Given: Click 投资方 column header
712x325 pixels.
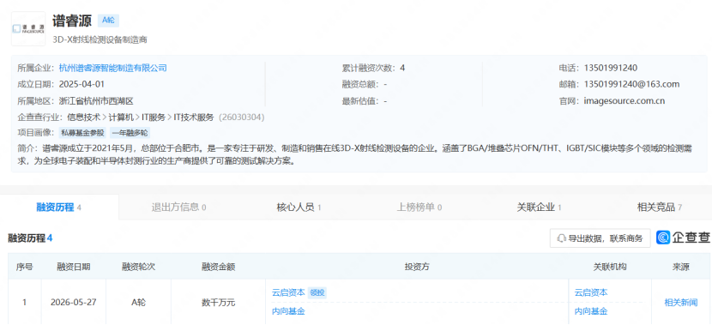Looking at the screenshot, I should pos(417,267).
